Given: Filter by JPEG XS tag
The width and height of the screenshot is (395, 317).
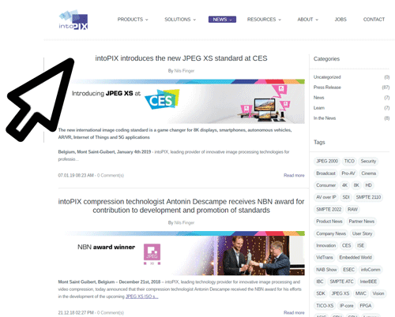Looking at the screenshot, I should click(340, 293).
